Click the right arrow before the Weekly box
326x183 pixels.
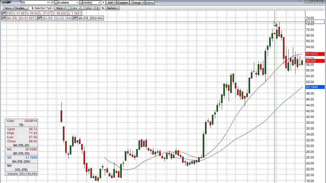[80, 3]
